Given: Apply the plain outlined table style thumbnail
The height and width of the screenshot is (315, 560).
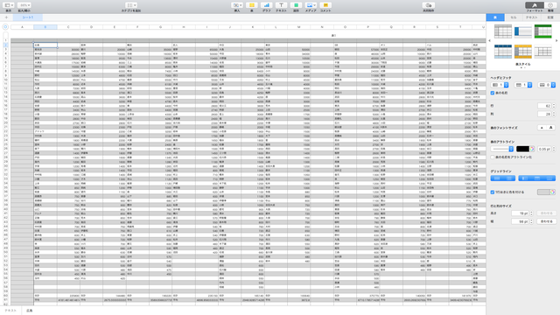Looking at the screenshot, I should 542,52.
